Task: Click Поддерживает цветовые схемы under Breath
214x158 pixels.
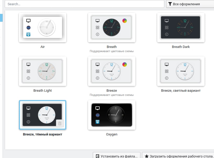Action: pos(112,51)
